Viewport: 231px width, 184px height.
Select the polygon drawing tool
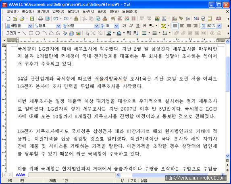point(51,33)
